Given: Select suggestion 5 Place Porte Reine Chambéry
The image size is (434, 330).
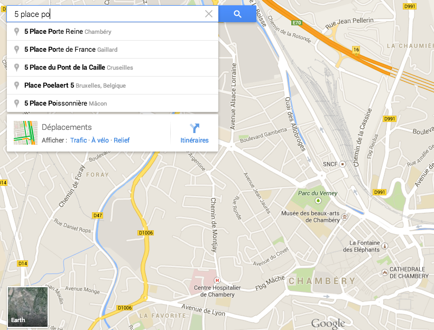Looking at the screenshot, I should (x=113, y=32).
